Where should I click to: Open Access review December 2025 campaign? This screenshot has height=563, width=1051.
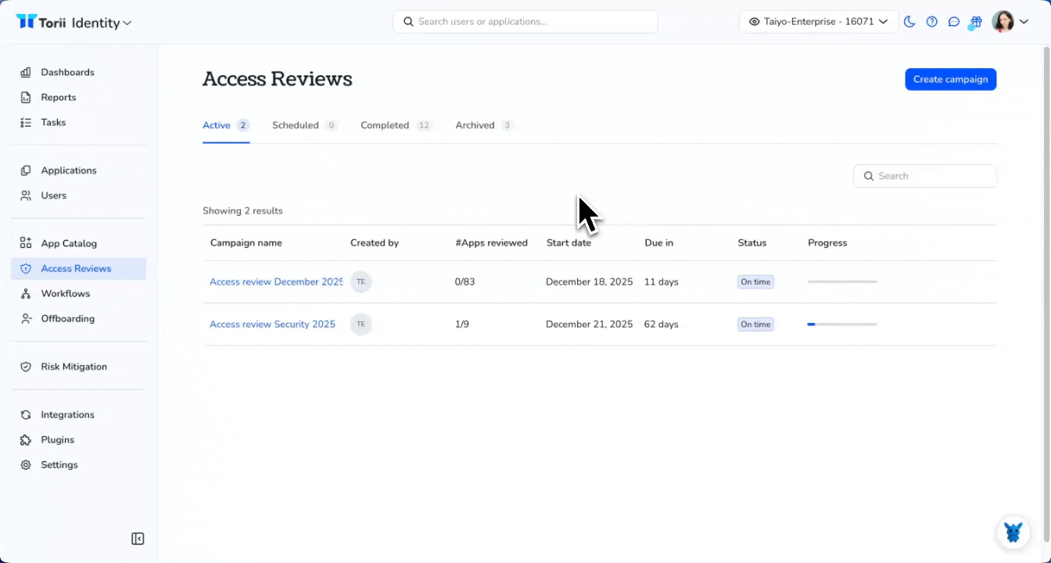pos(276,281)
